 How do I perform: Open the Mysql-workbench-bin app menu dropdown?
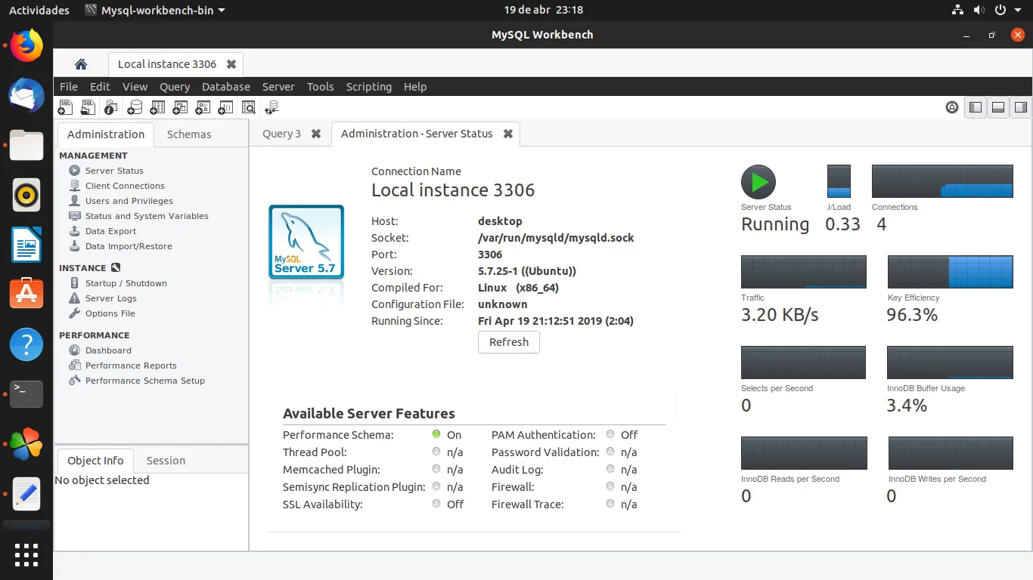tap(155, 11)
